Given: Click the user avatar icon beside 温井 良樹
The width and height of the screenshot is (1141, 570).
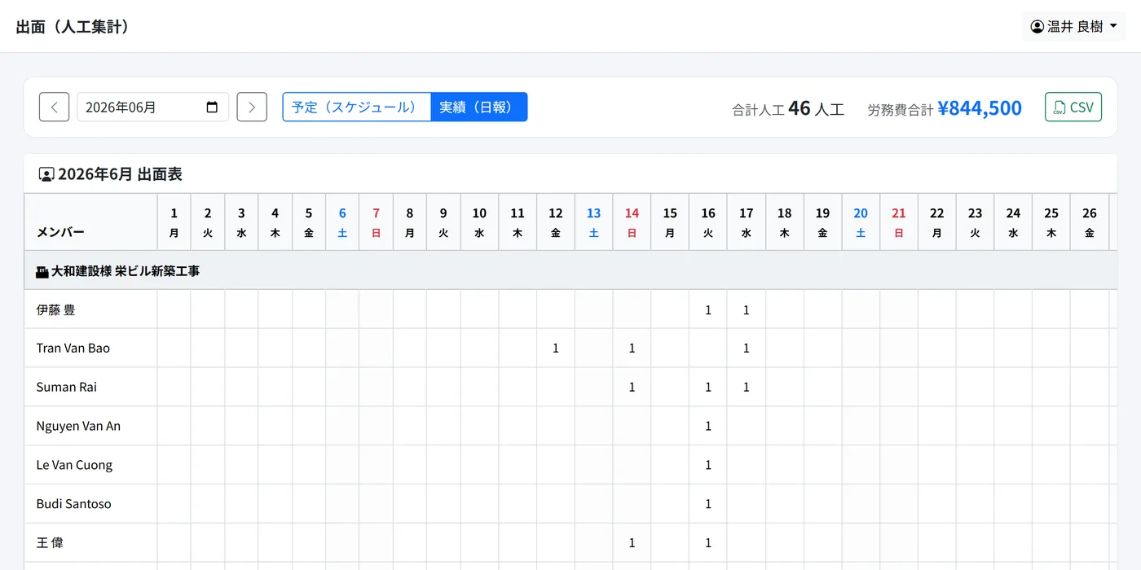Looking at the screenshot, I should 1037,27.
